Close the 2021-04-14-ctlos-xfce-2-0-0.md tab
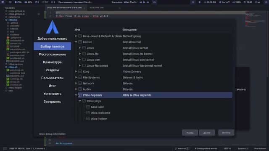The height and width of the screenshot is (151, 269). (84, 8)
